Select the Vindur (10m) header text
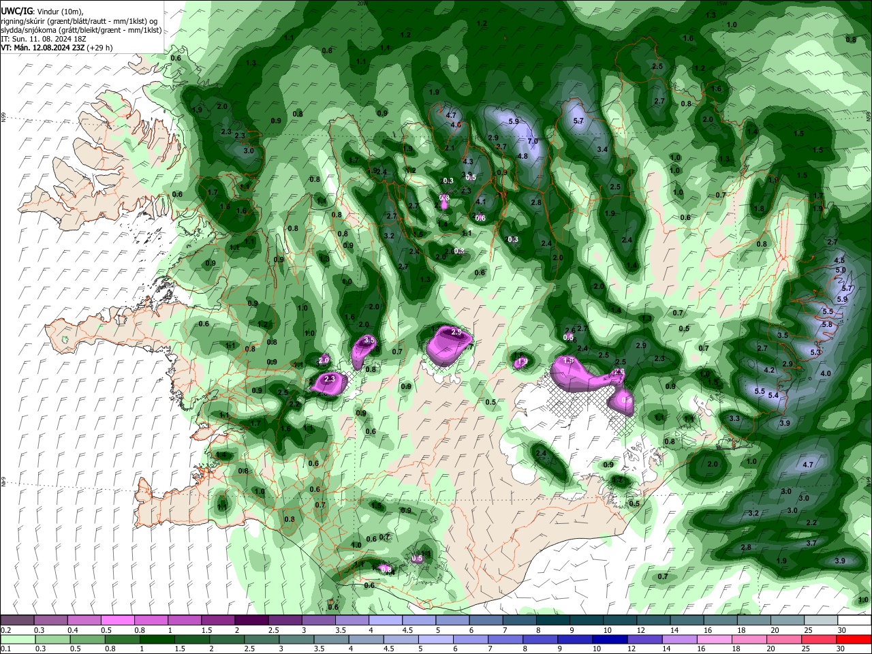The width and height of the screenshot is (872, 654). [60, 12]
